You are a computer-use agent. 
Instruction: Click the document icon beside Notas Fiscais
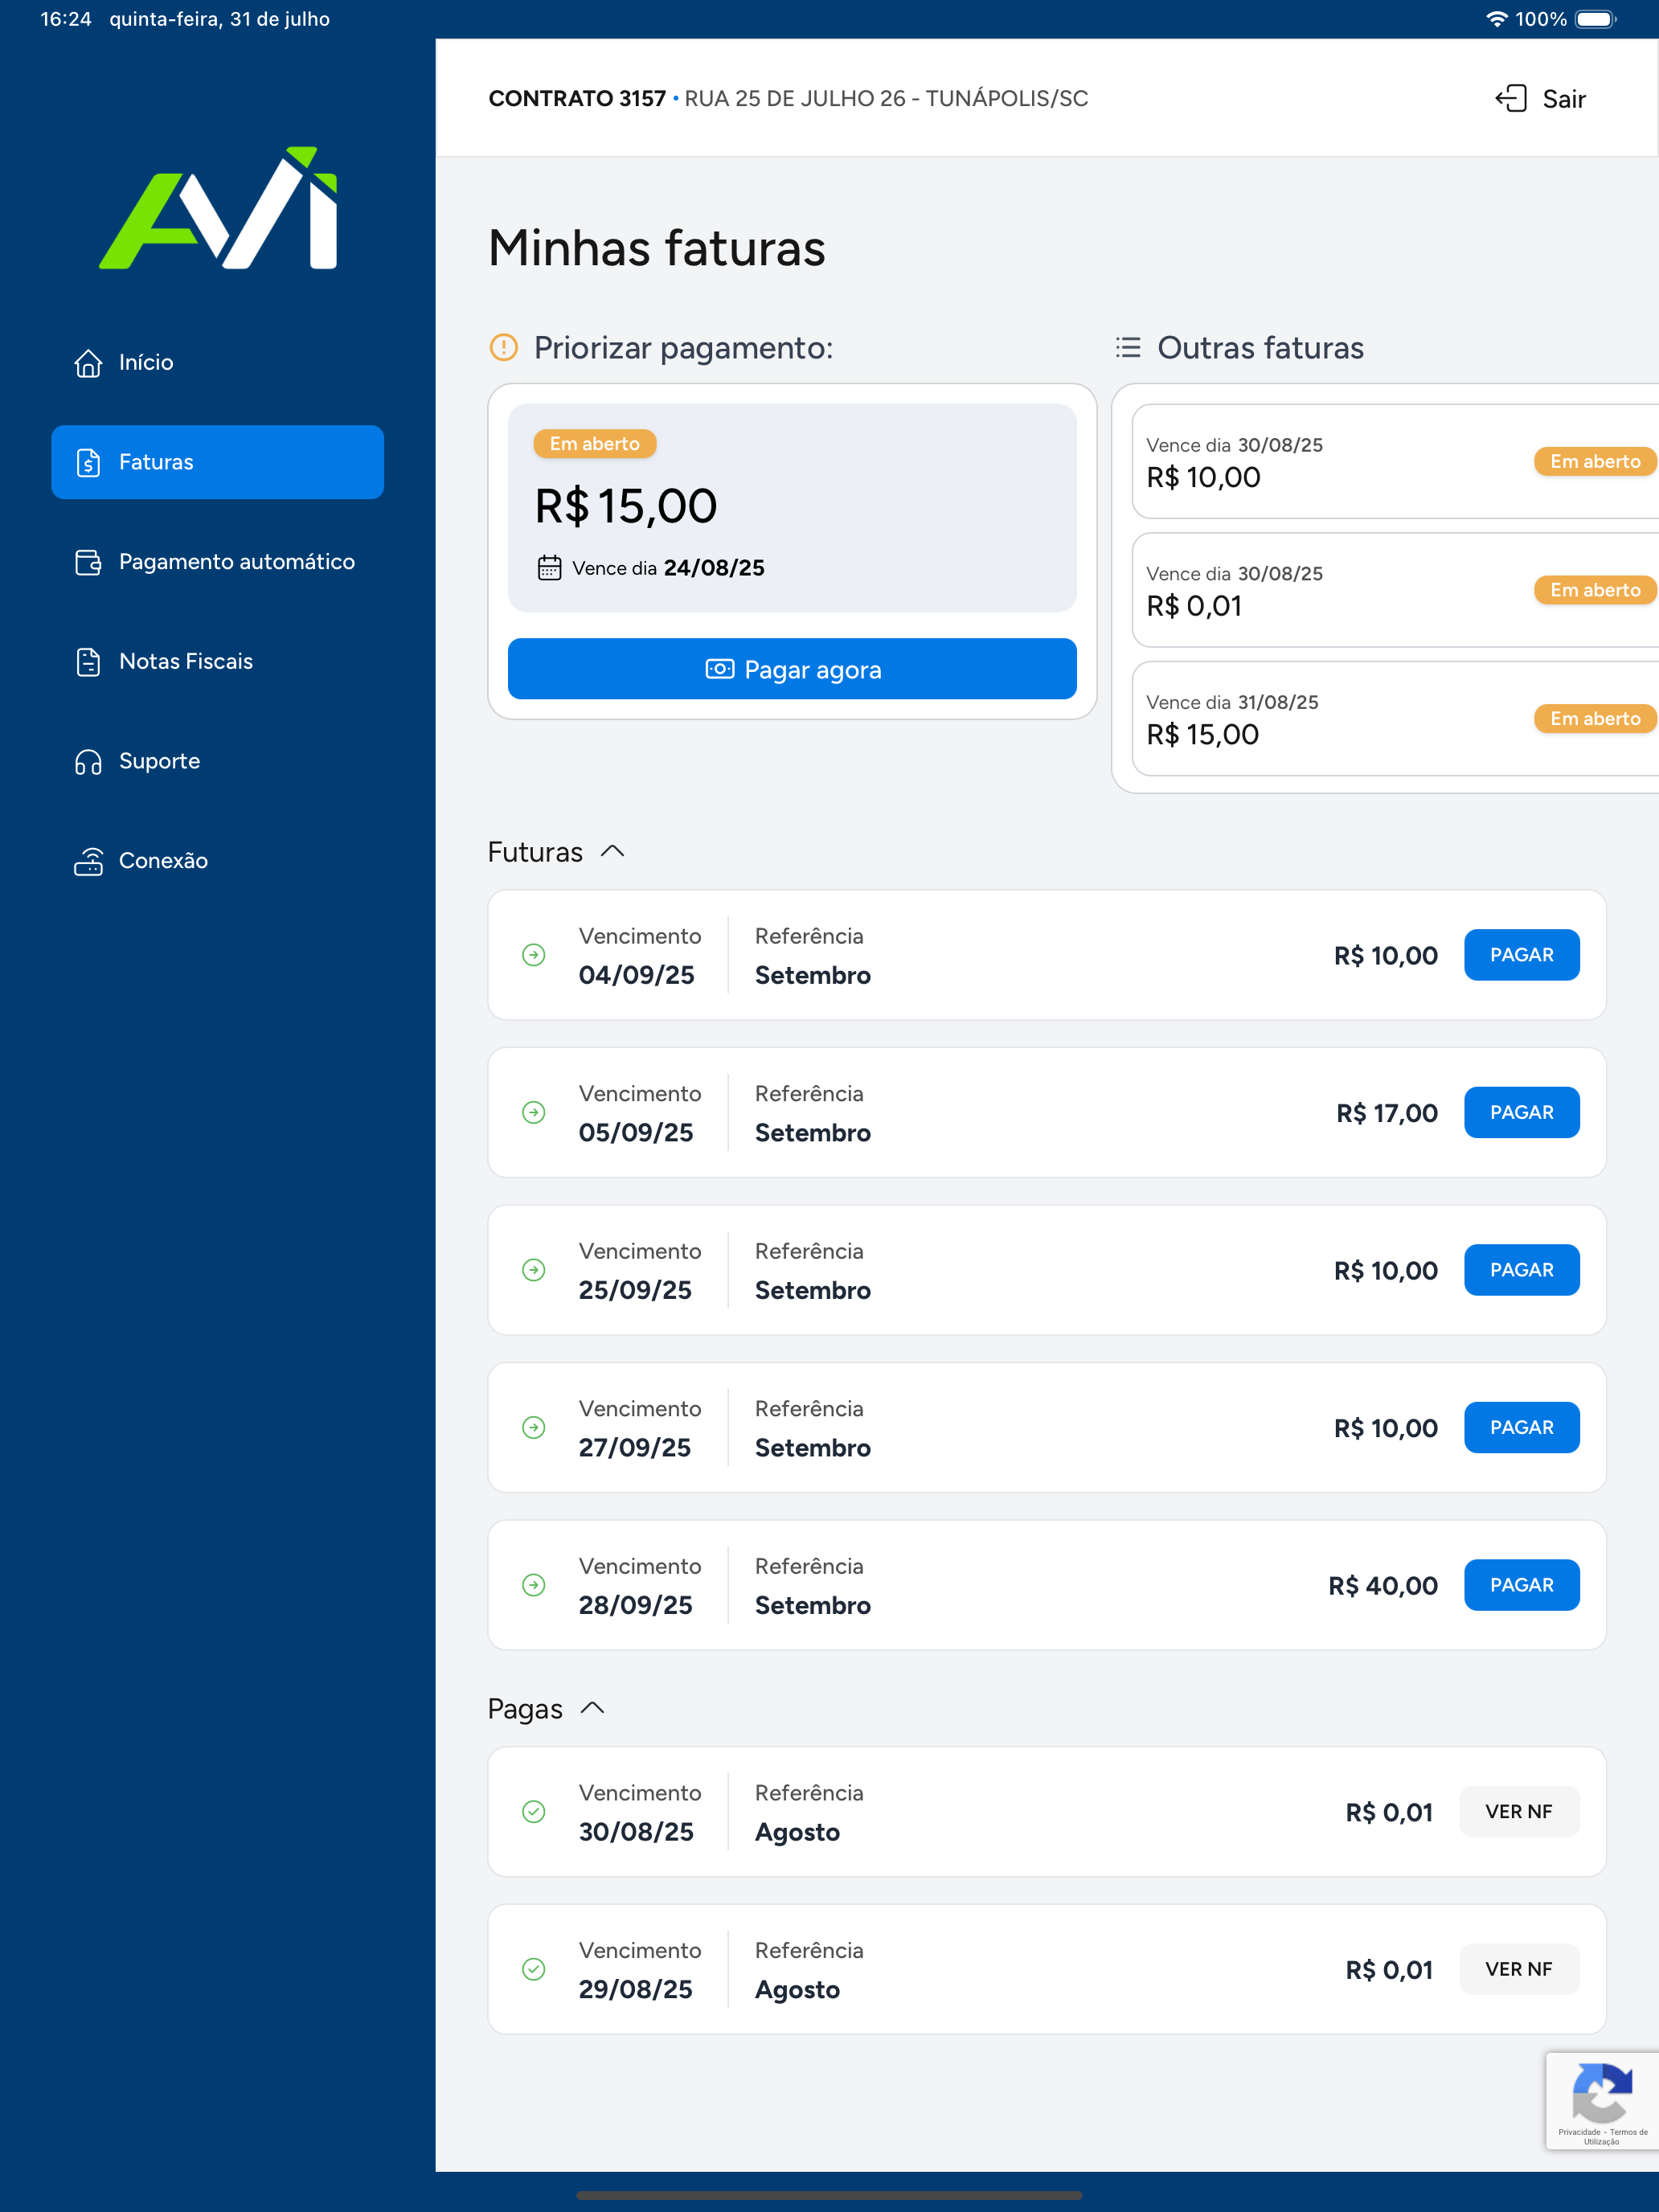point(88,662)
